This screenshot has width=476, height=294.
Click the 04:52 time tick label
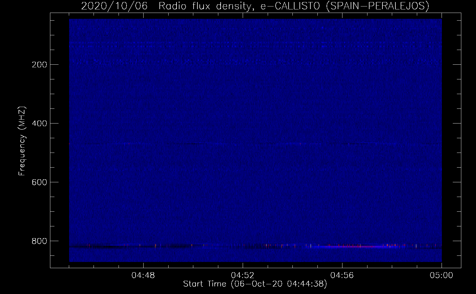243,275
